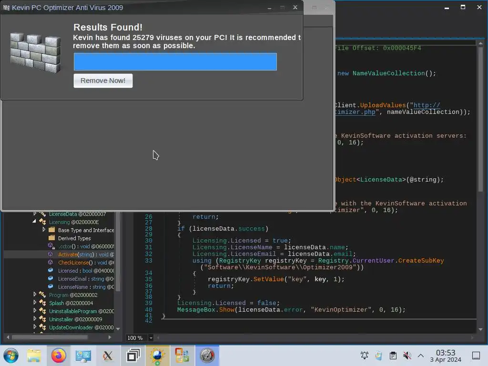Select the Activate(string) method row

click(59, 254)
